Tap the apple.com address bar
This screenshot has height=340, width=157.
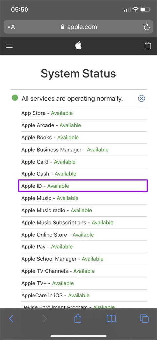[78, 27]
